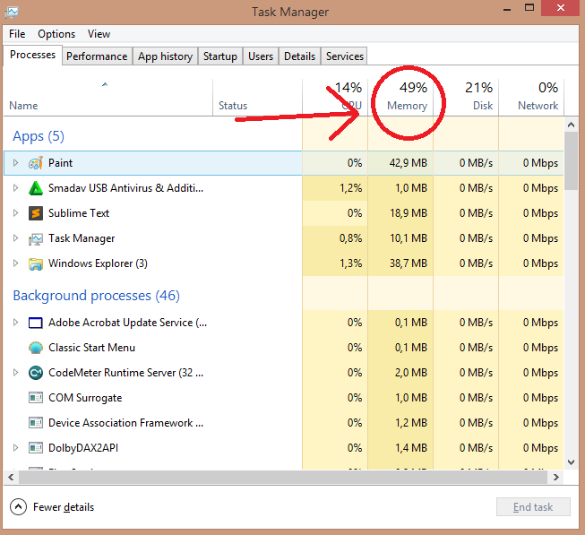Viewport: 585px width, 535px height.
Task: Click the Sublime Text icon
Action: point(36,213)
